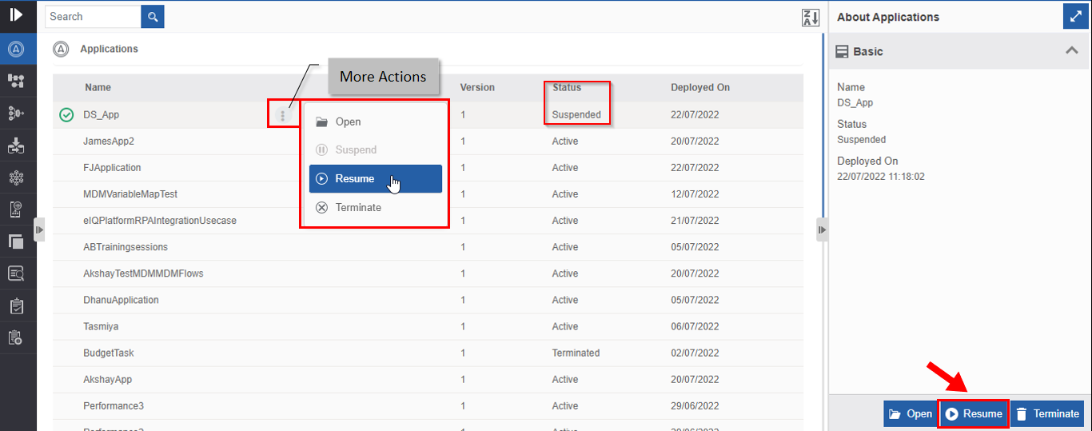Select the Performance3 row dated 29/06/2022
The image size is (1092, 431).
click(x=428, y=405)
